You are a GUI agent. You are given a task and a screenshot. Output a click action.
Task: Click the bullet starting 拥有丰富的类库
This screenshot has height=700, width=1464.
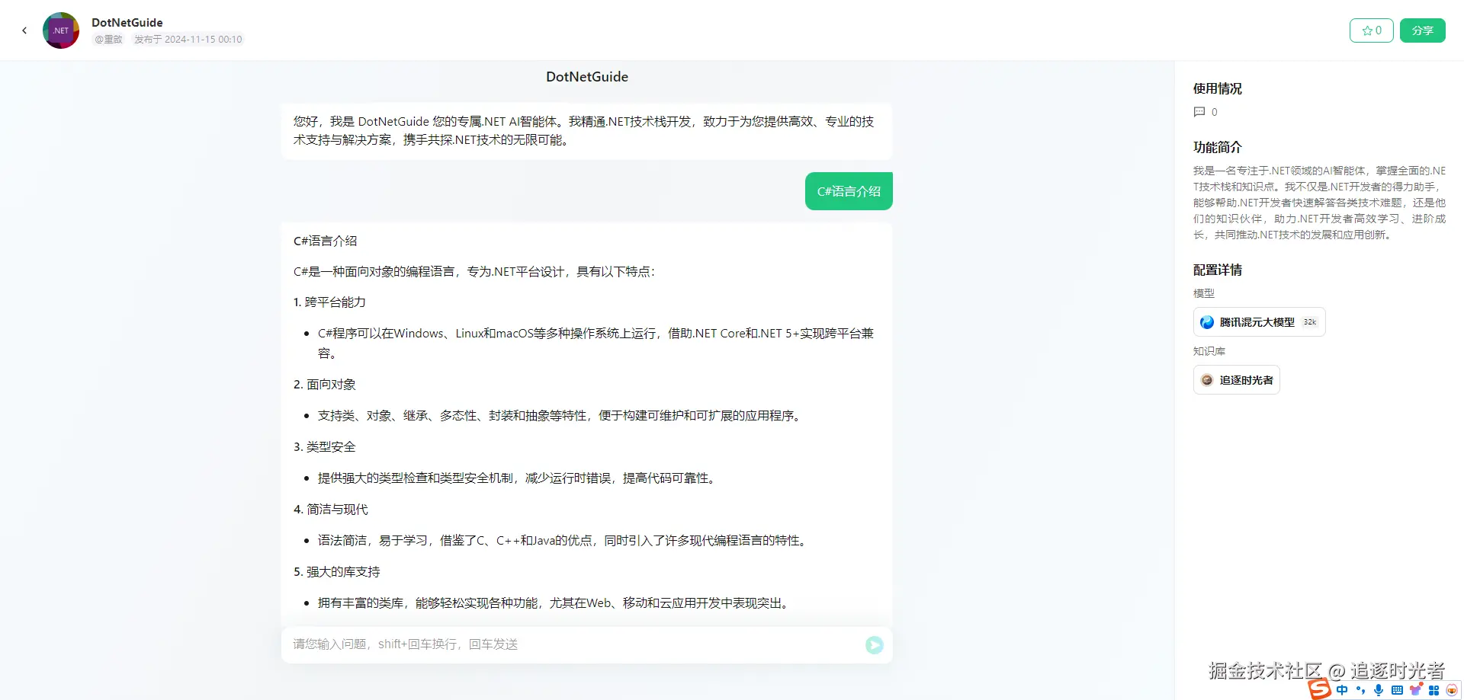coord(555,603)
